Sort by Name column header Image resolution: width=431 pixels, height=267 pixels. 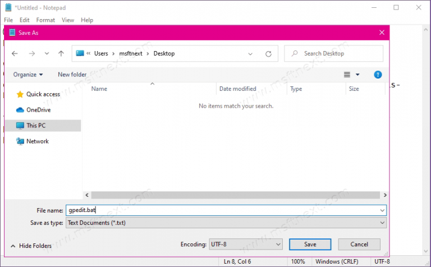coord(99,89)
